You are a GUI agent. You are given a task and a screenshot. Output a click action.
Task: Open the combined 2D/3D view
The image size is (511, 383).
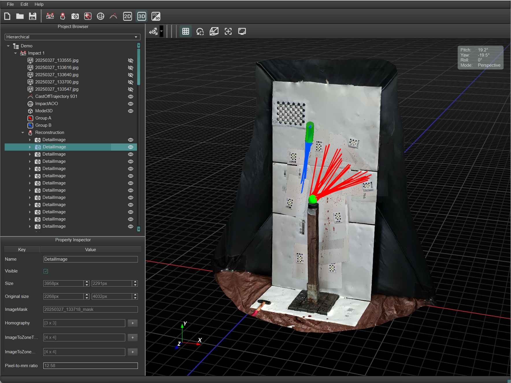[156, 16]
